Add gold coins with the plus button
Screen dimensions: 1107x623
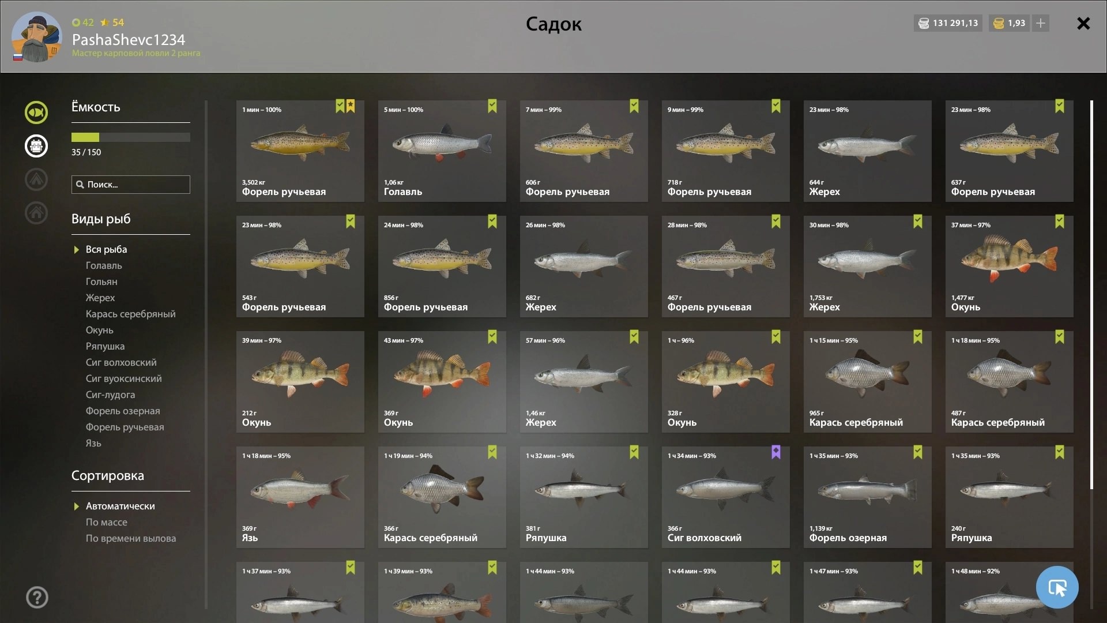click(x=1041, y=23)
